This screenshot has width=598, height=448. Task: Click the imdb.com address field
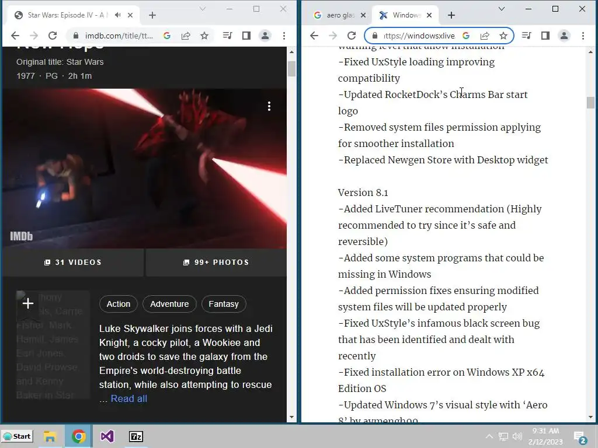(119, 36)
